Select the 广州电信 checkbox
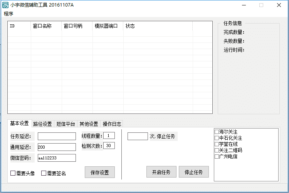 pyautogui.click(x=217, y=157)
